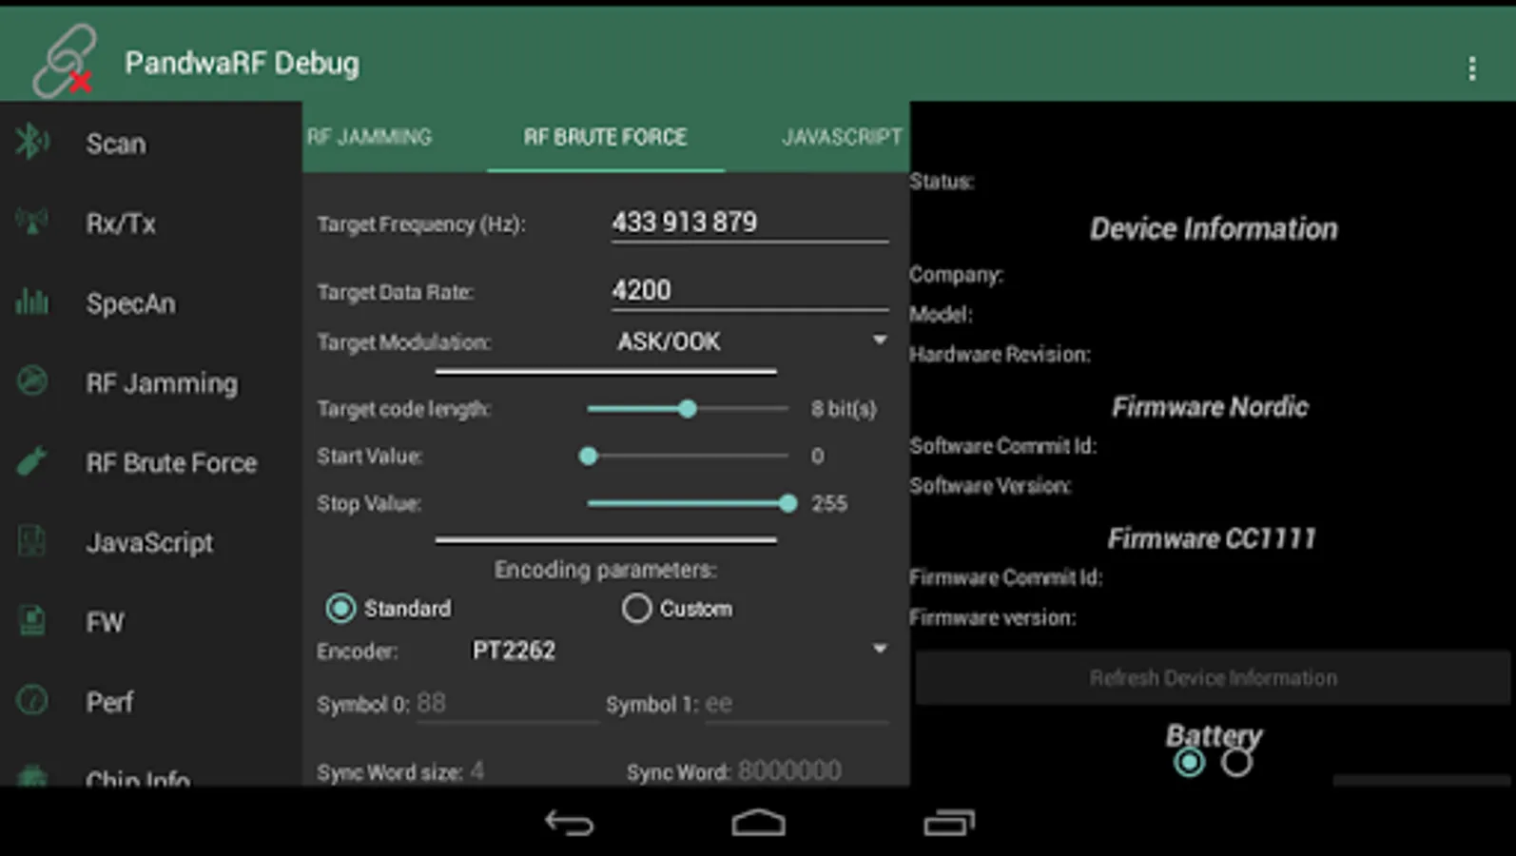Click the Firmware Nordic heading
This screenshot has width=1516, height=856.
[1210, 407]
